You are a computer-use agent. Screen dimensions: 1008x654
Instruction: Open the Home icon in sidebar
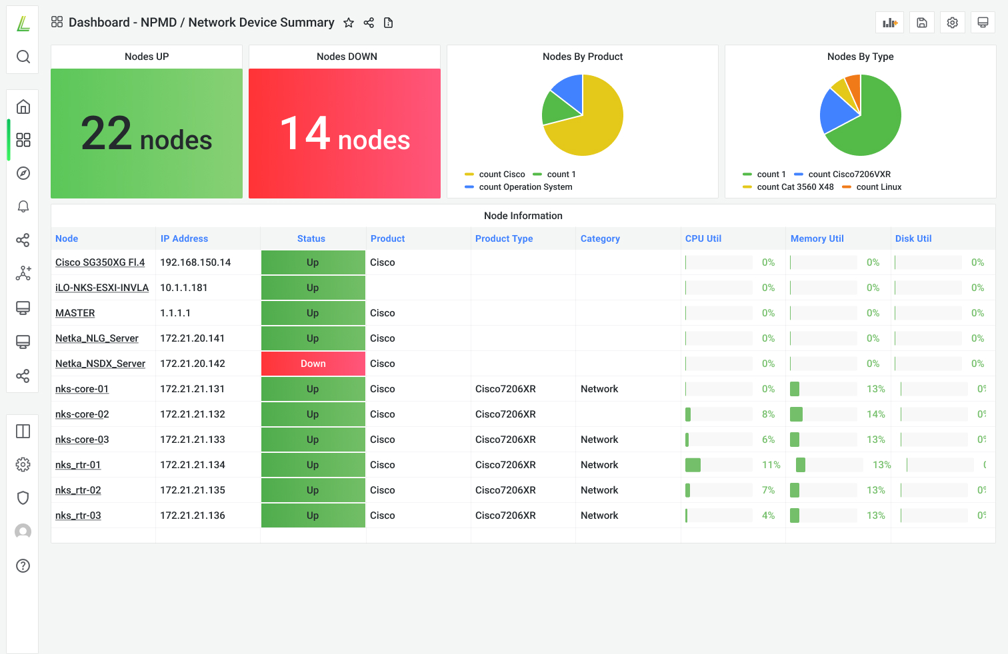23,107
